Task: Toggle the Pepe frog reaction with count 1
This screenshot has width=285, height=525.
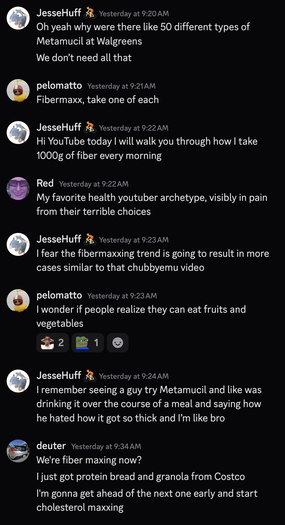Action: (87, 343)
